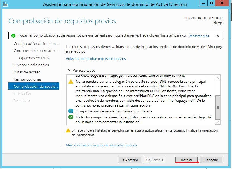Viewport: 232px width, 169px height.
Task: Click 'Todas las comprobaciones' success text in results
Action: [x=144, y=120]
